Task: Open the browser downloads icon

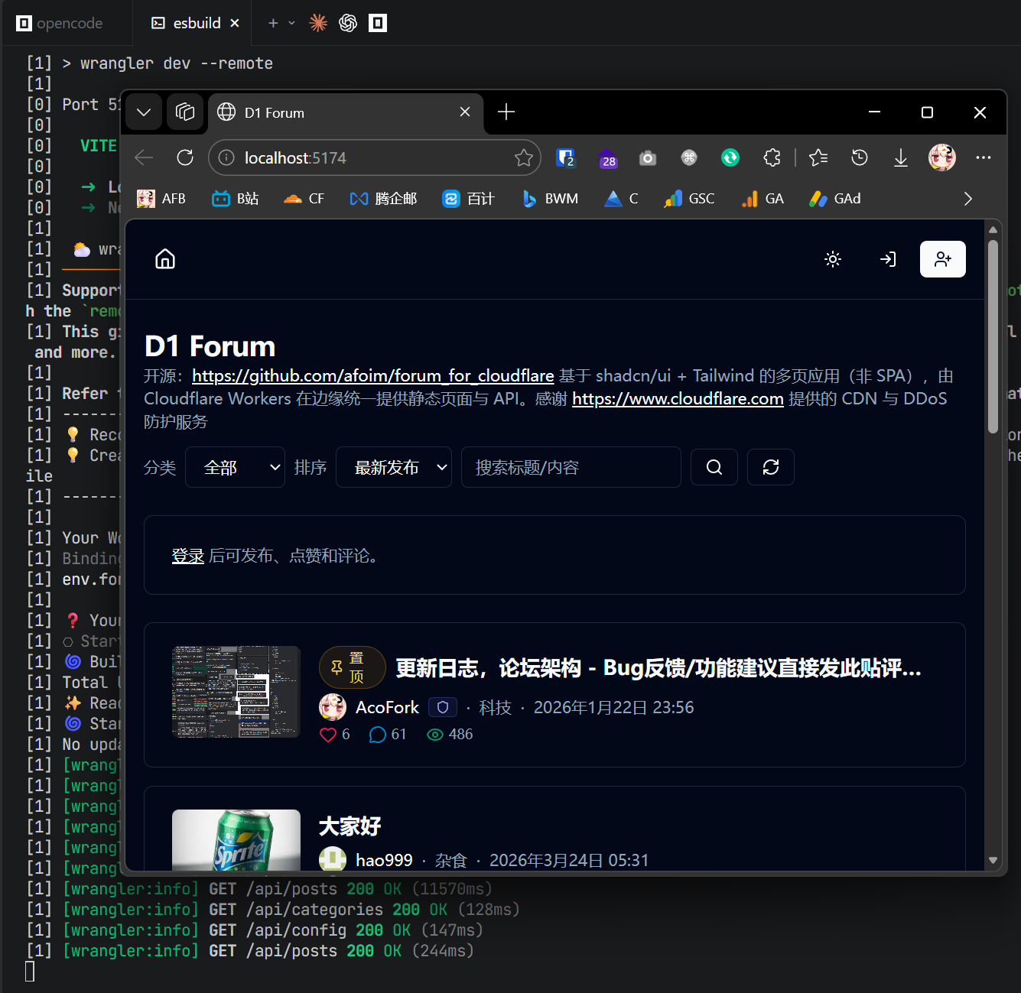Action: click(901, 158)
